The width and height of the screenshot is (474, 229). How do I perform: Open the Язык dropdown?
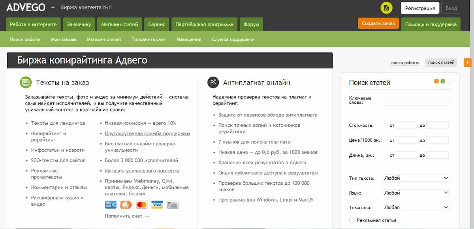(415, 192)
